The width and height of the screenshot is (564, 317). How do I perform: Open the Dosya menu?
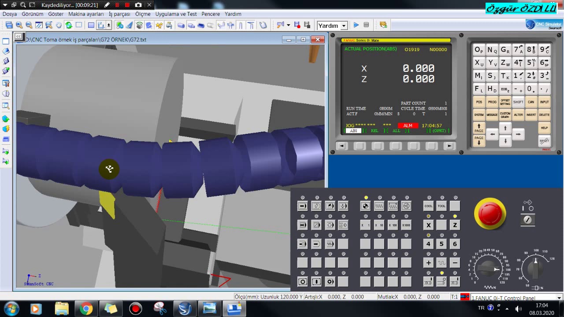click(x=10, y=14)
